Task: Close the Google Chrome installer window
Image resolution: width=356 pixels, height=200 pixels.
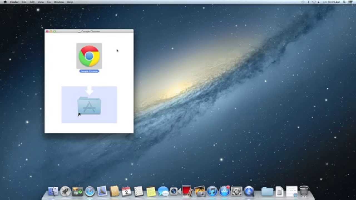Action: [x=47, y=31]
